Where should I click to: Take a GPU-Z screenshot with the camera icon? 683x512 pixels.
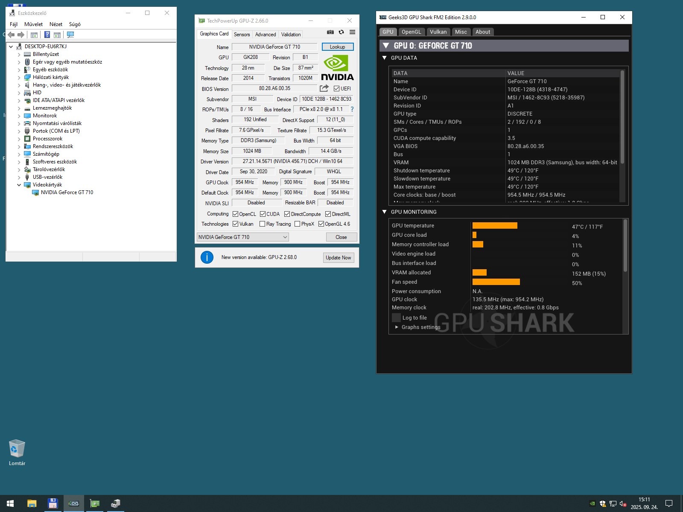pos(330,32)
